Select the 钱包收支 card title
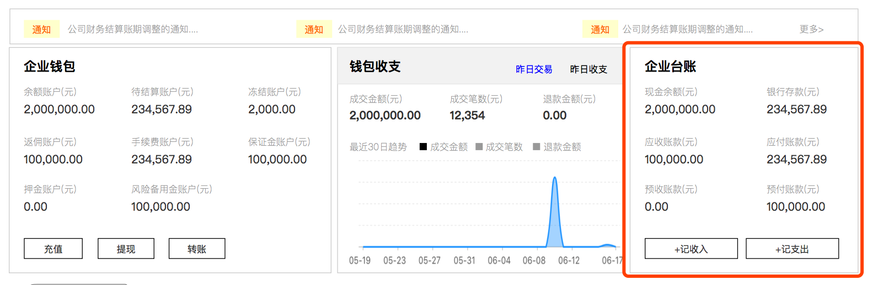Screen dimensions: 878x285 (375, 67)
